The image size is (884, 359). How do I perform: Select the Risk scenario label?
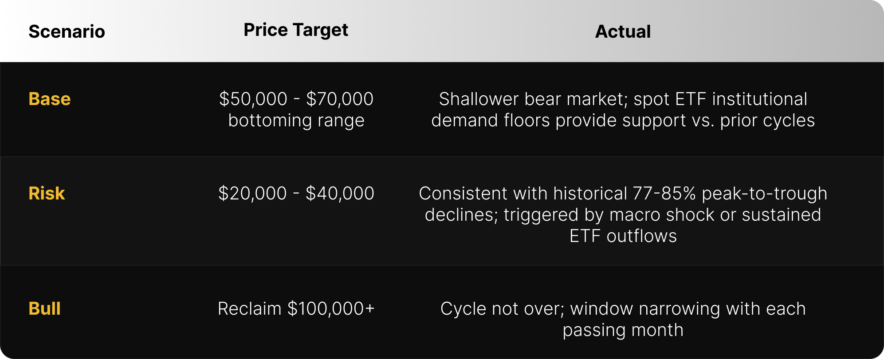coord(47,193)
